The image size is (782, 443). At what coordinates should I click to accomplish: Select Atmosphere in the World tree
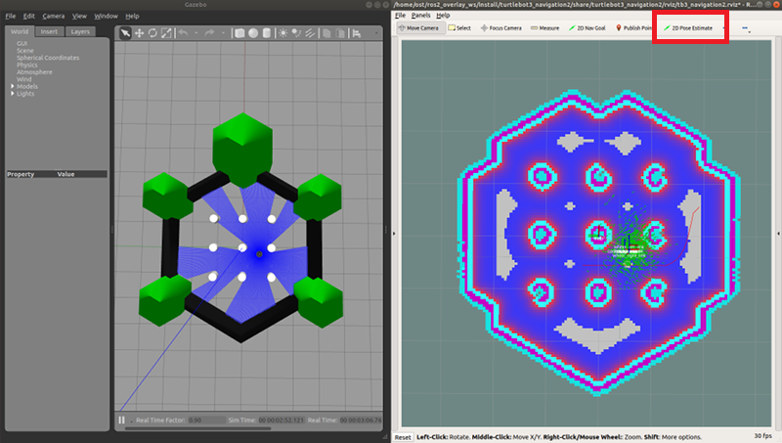tap(34, 71)
